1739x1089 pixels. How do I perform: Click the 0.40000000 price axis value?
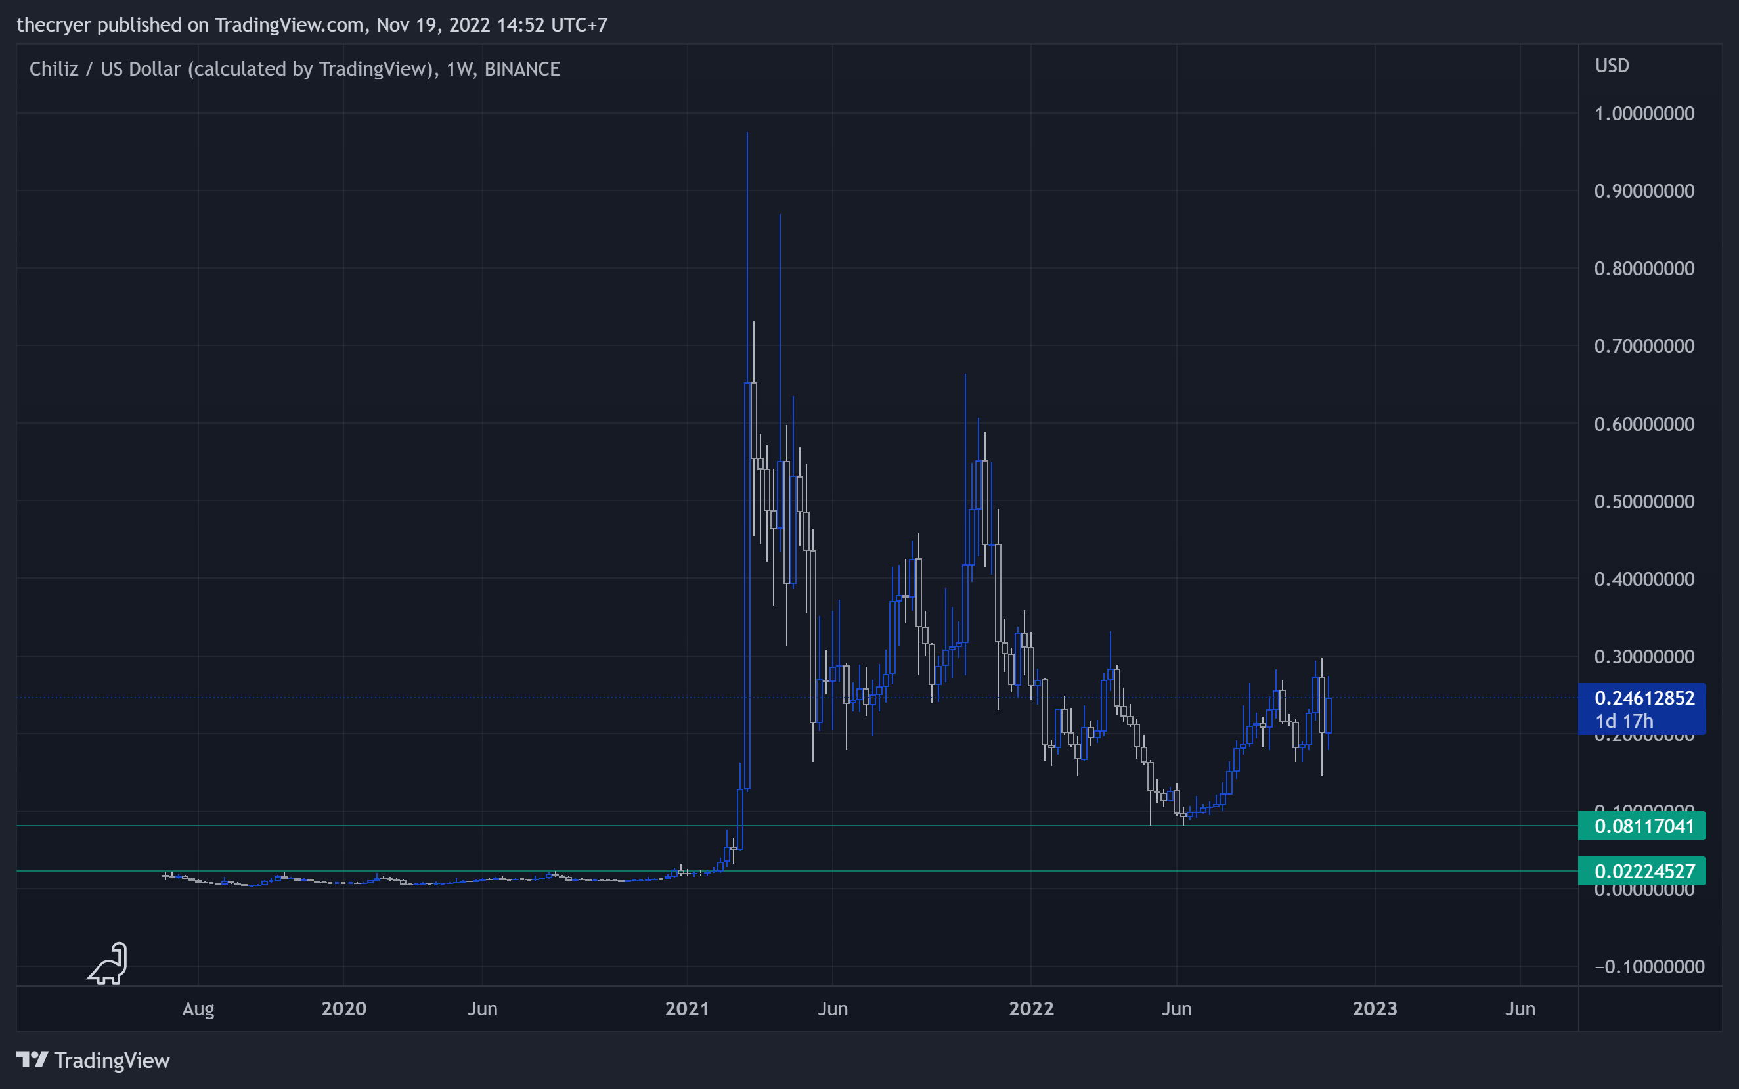tap(1644, 579)
